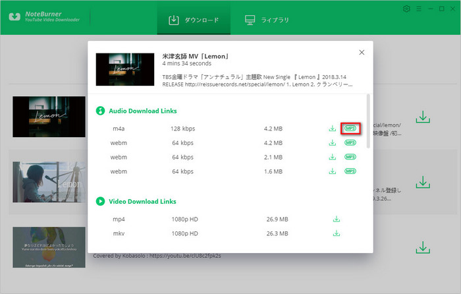461x294 pixels.
Task: Click the title 米津玄師 MV「Lemon」
Action: [196, 56]
